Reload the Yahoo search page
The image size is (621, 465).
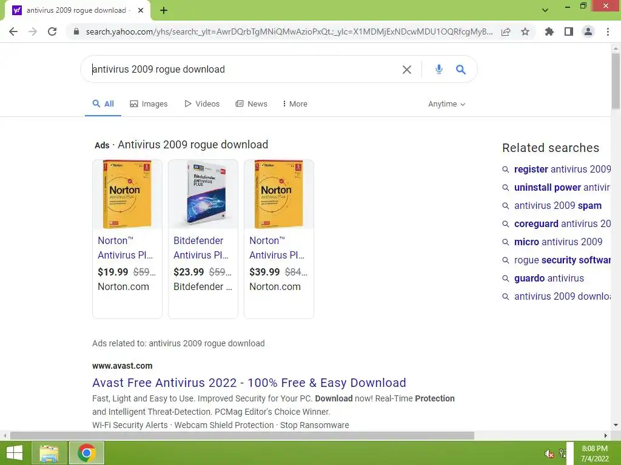[52, 31]
